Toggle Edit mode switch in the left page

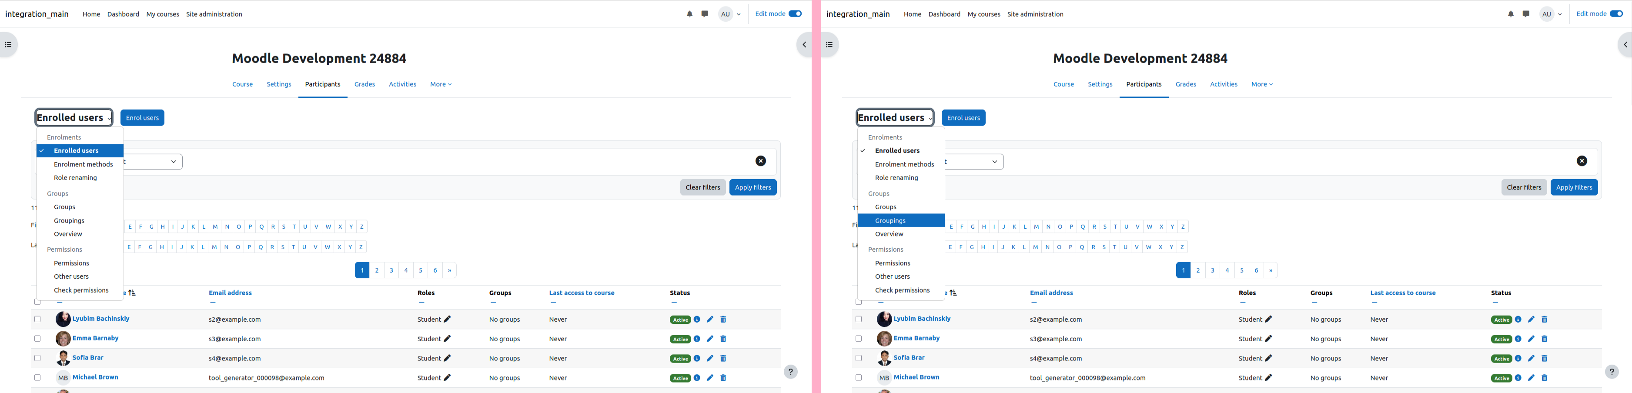pyautogui.click(x=795, y=14)
